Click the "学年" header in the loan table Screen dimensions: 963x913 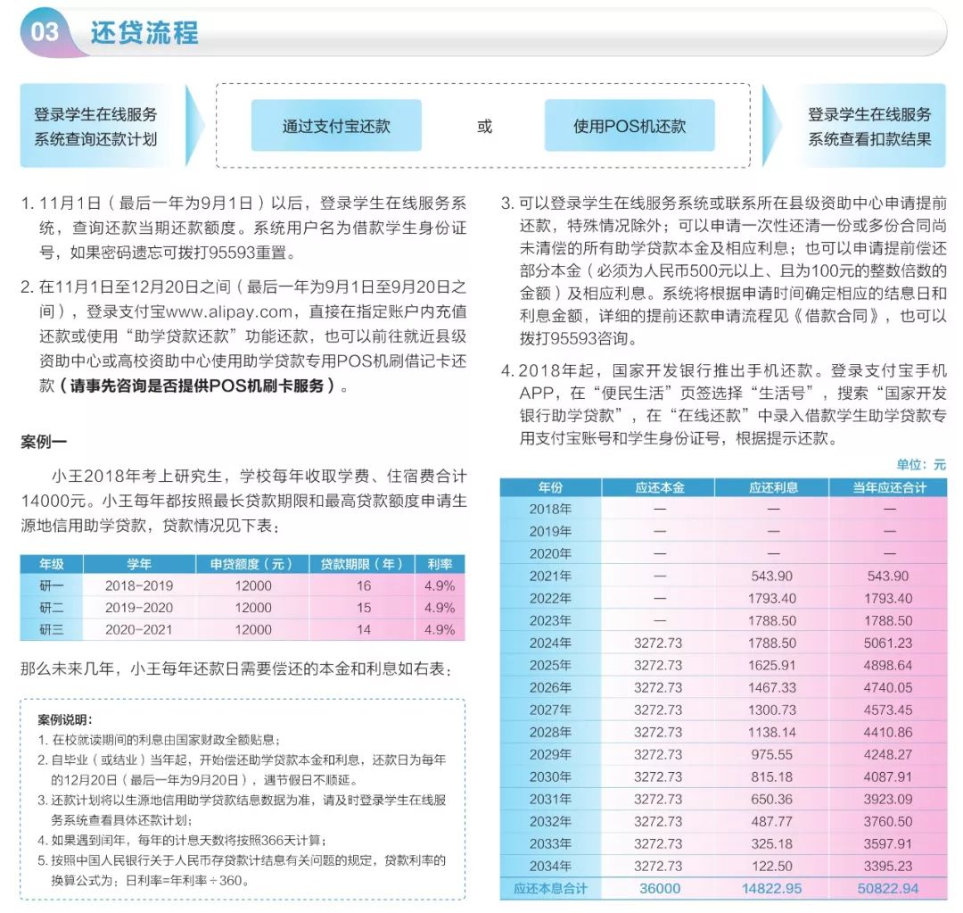[139, 564]
